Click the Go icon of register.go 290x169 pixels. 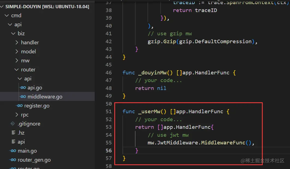[x=20, y=106]
